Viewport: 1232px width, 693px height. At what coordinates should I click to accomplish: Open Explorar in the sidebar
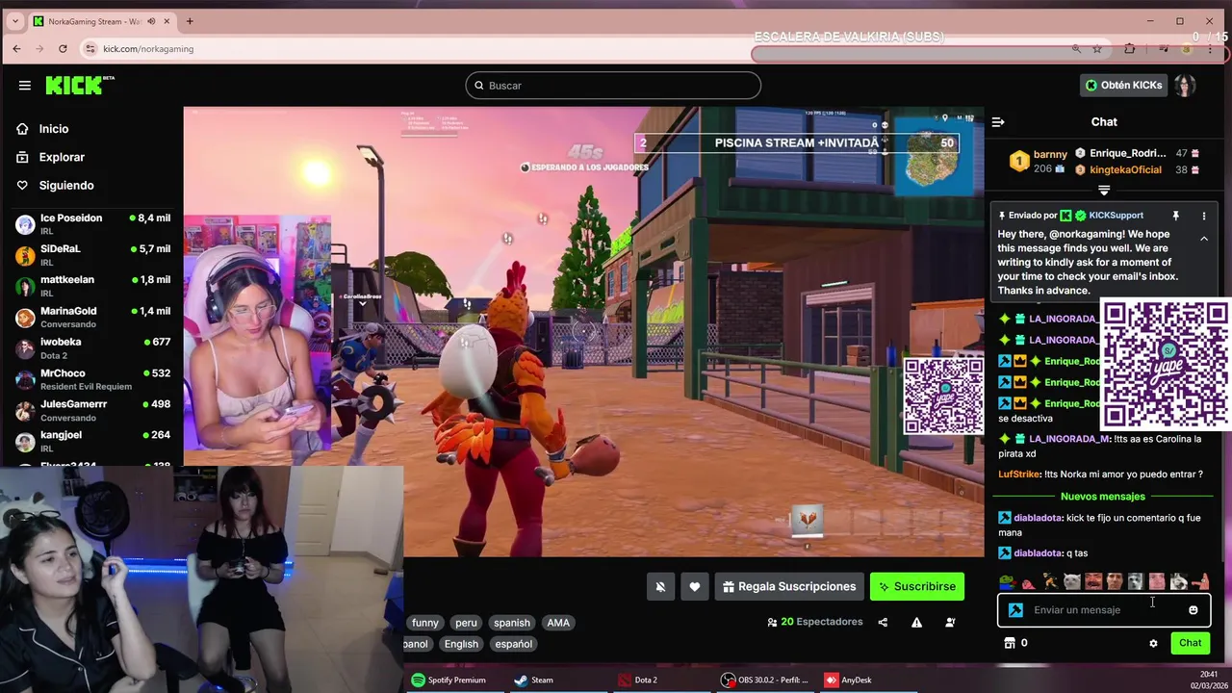pyautogui.click(x=62, y=157)
